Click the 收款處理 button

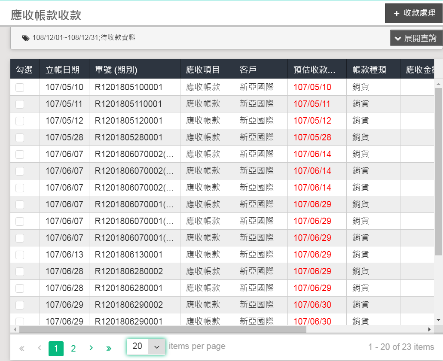tap(414, 13)
